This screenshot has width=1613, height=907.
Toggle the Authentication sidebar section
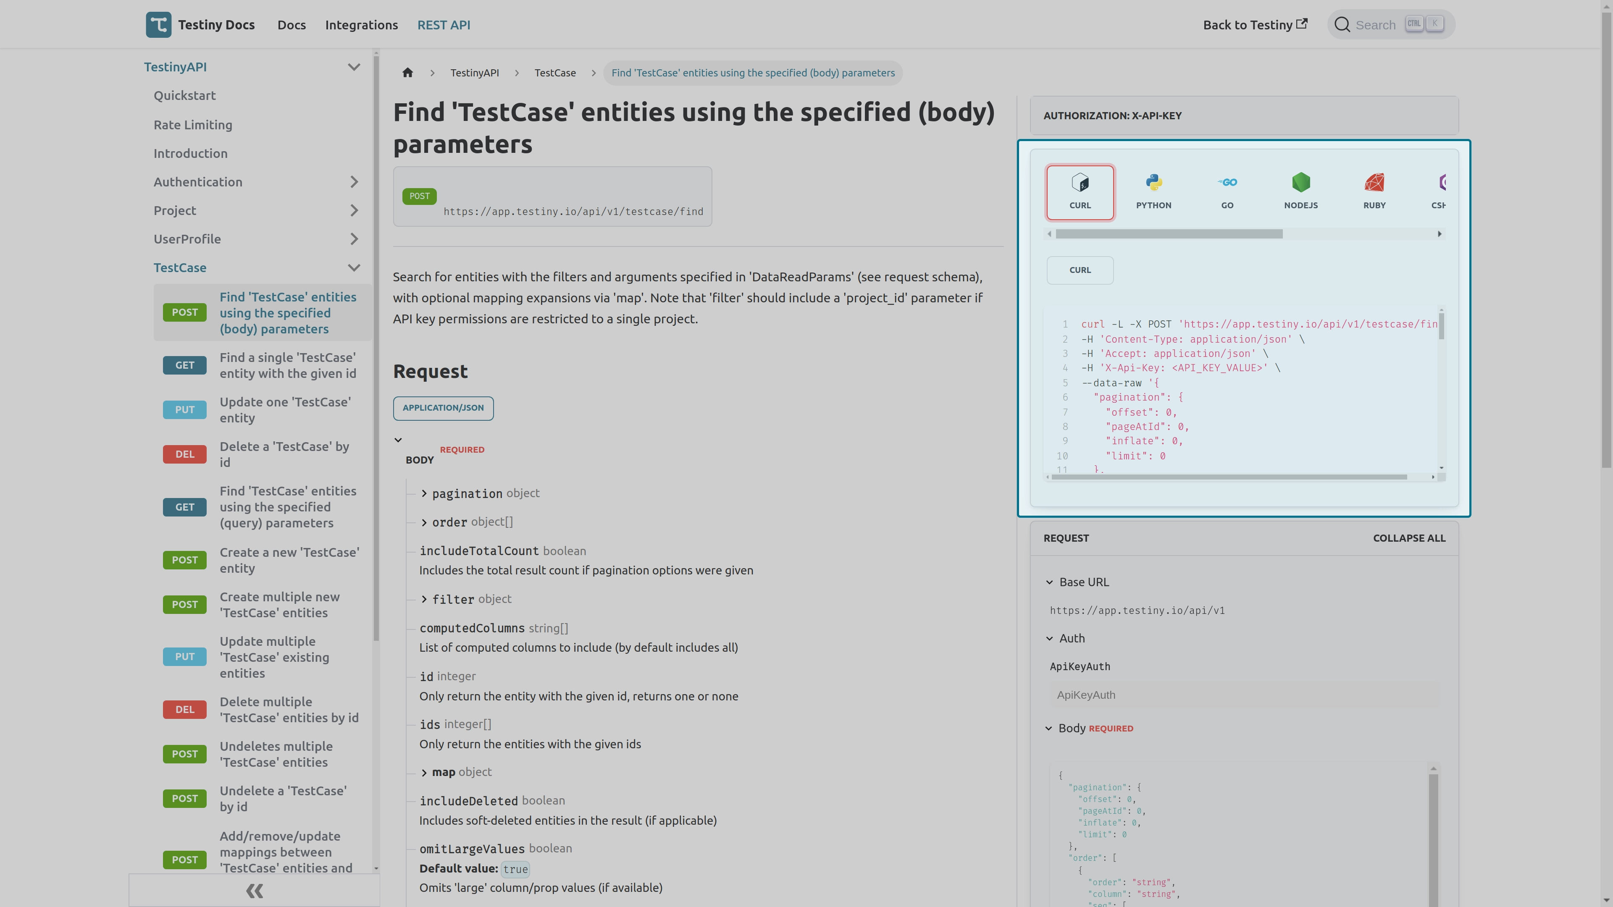coord(355,181)
